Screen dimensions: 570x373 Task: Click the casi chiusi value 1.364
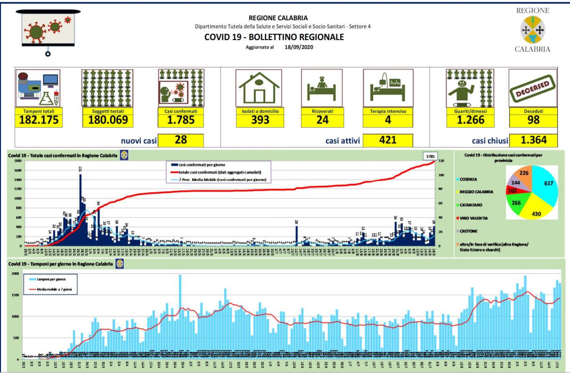click(x=533, y=140)
